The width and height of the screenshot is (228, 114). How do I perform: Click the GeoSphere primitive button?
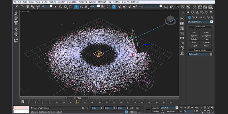(x=206, y=36)
